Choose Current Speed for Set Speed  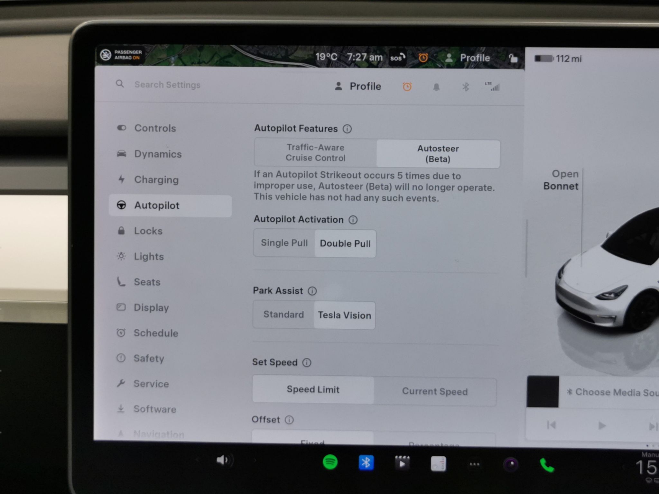(435, 391)
